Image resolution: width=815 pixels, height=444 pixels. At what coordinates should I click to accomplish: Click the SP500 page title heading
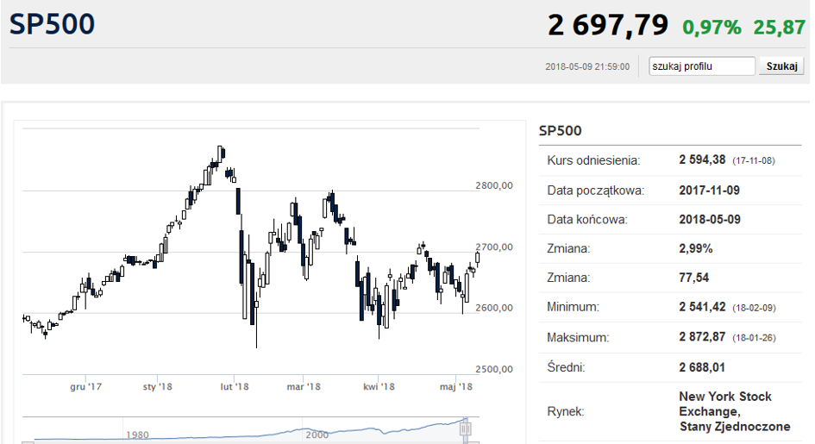pos(53,24)
